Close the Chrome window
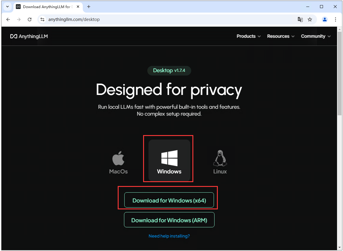Image resolution: width=343 pixels, height=251 pixels. [x=335, y=7]
